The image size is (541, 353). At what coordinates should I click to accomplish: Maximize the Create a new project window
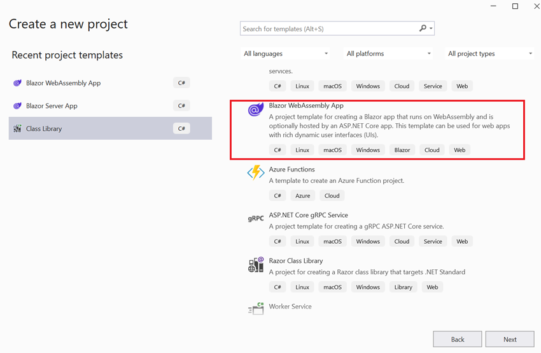[515, 6]
